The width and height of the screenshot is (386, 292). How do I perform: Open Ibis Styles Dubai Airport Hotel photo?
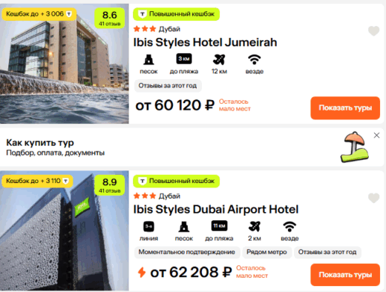click(65, 230)
